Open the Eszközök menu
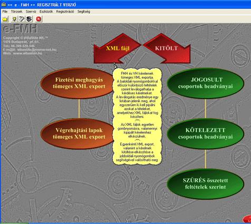 pos(46,12)
